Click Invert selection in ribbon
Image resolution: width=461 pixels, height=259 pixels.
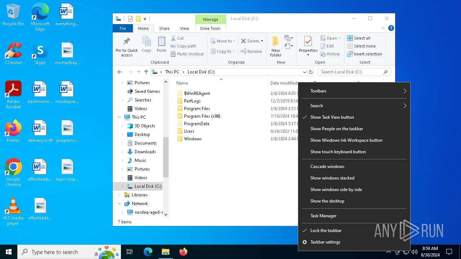[x=364, y=54]
